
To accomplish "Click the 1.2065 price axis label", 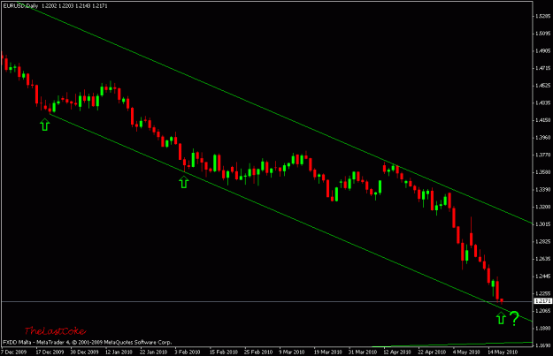I will [x=542, y=311].
